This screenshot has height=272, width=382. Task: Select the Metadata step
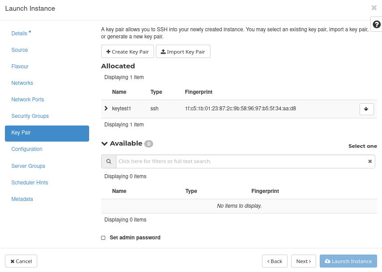[x=22, y=199]
